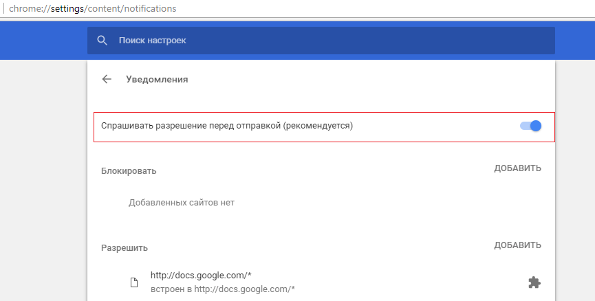Click the Блокировать section header

tap(129, 170)
